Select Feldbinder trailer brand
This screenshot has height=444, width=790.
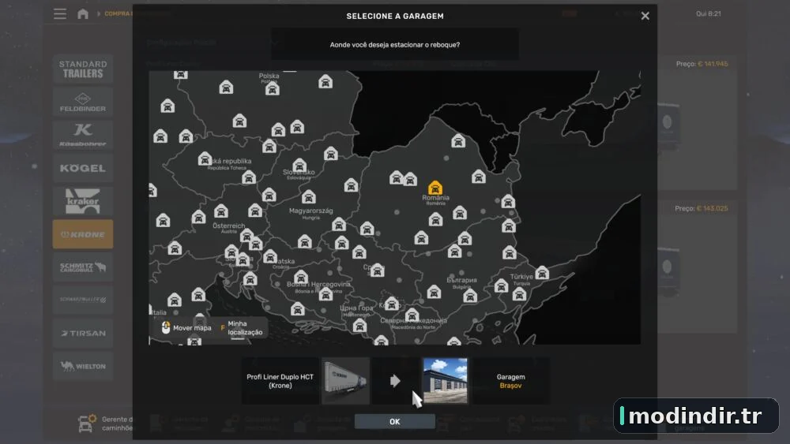pyautogui.click(x=83, y=102)
